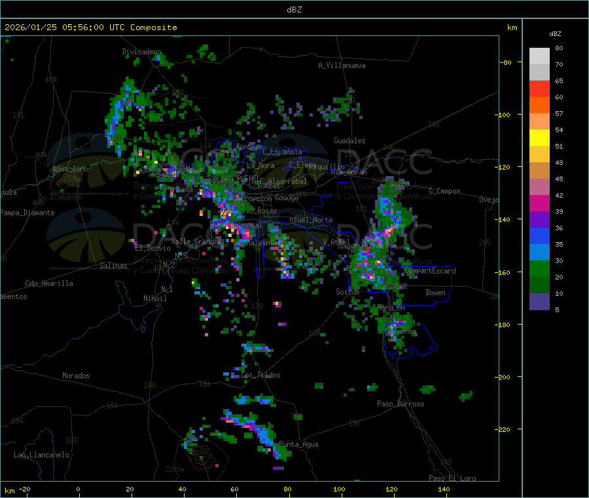
Task: Click the El_Desvio location label
Action: [153, 248]
